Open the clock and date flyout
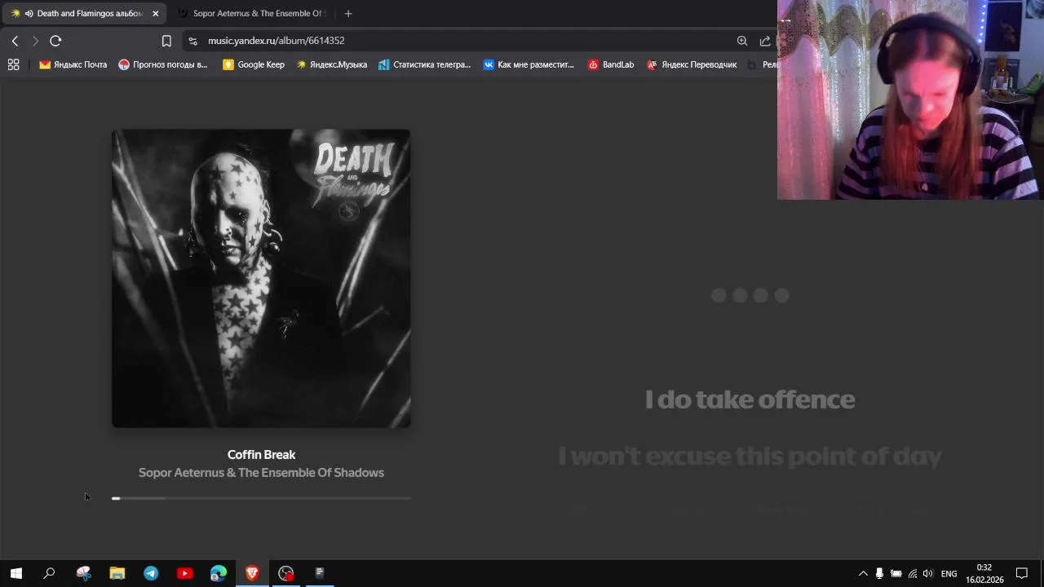 (x=984, y=573)
